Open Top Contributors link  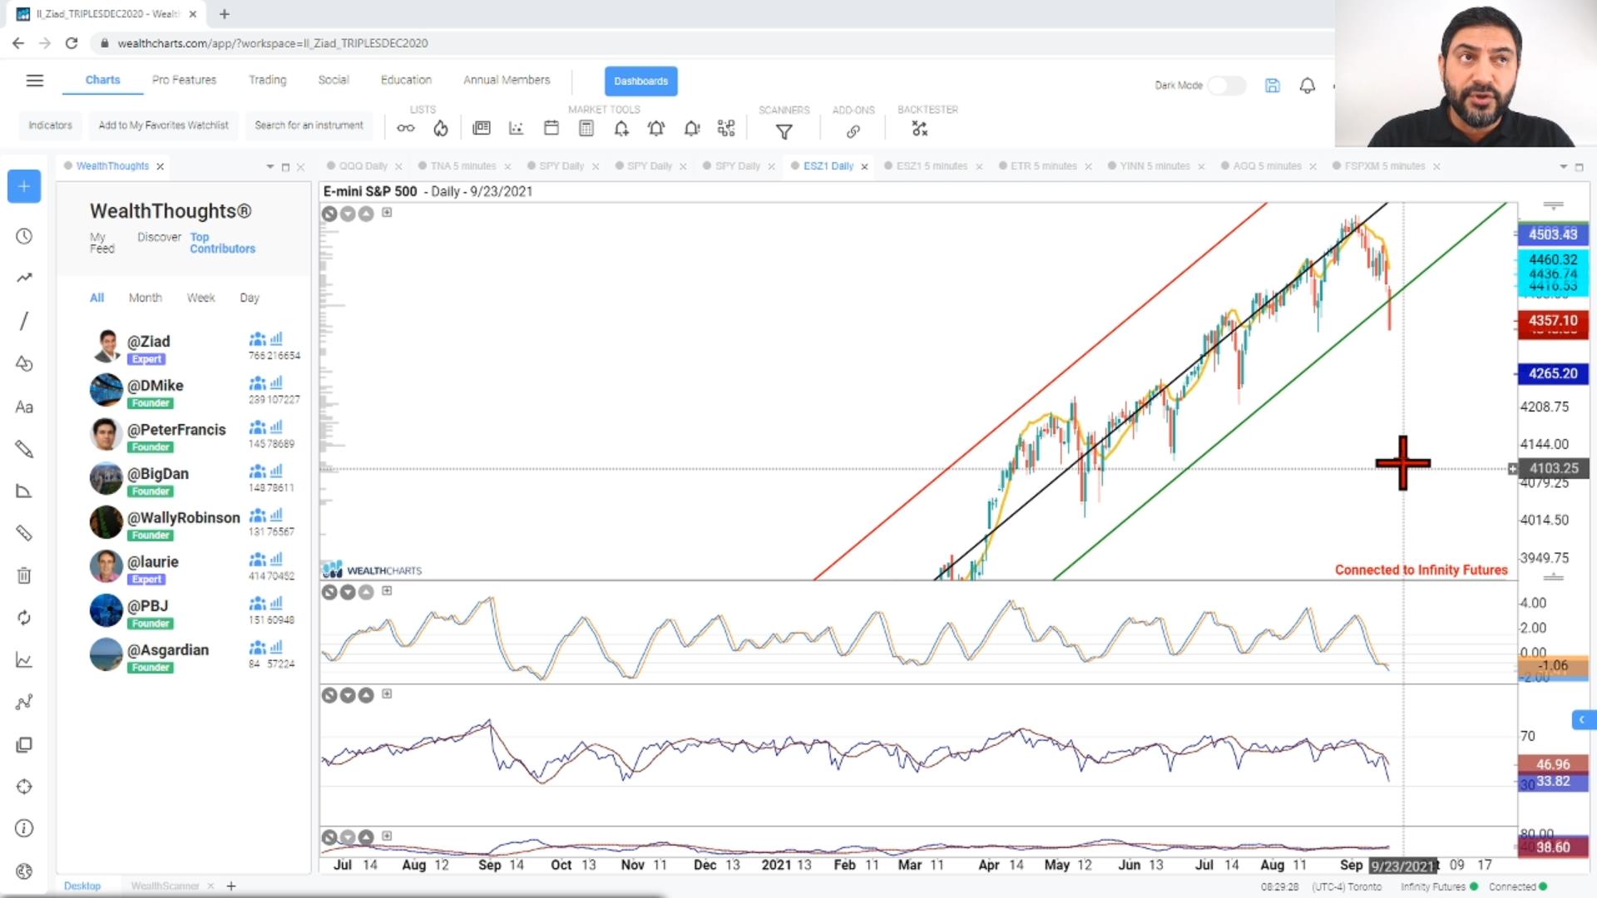[x=222, y=243]
